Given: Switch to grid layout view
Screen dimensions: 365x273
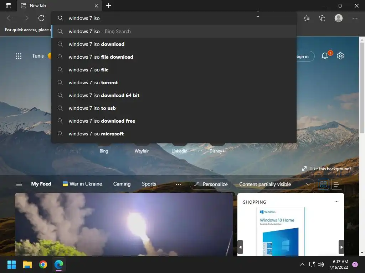Looking at the screenshot, I should pyautogui.click(x=323, y=184).
